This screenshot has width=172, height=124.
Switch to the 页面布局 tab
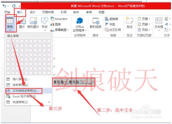click(x=48, y=12)
